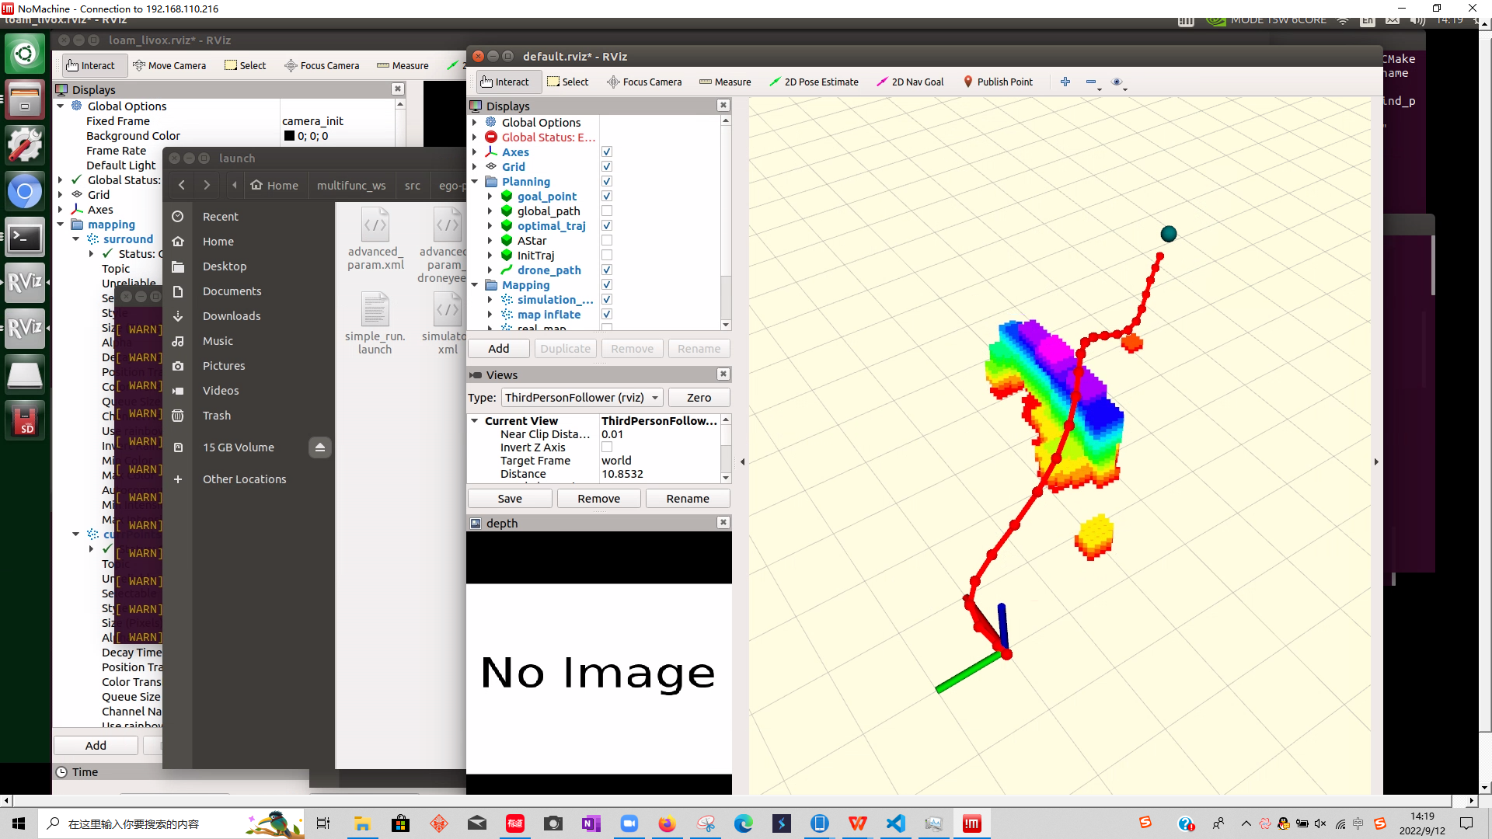Image resolution: width=1492 pixels, height=839 pixels.
Task: Activate the 2D Nav Goal tool
Action: pos(909,82)
